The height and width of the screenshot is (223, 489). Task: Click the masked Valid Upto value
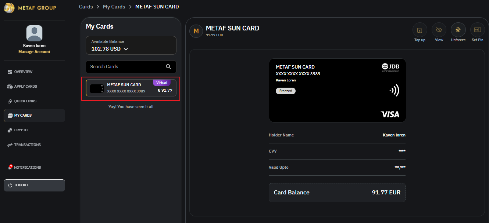click(400, 167)
